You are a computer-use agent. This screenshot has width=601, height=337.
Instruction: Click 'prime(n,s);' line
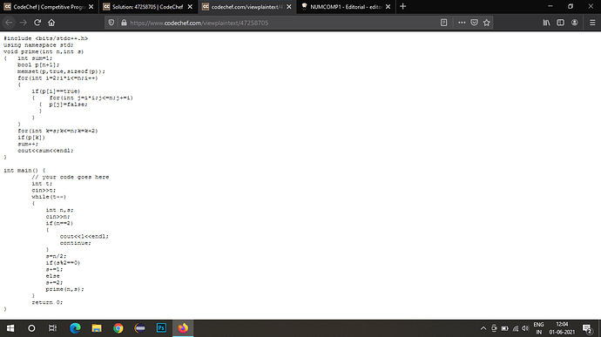64,289
